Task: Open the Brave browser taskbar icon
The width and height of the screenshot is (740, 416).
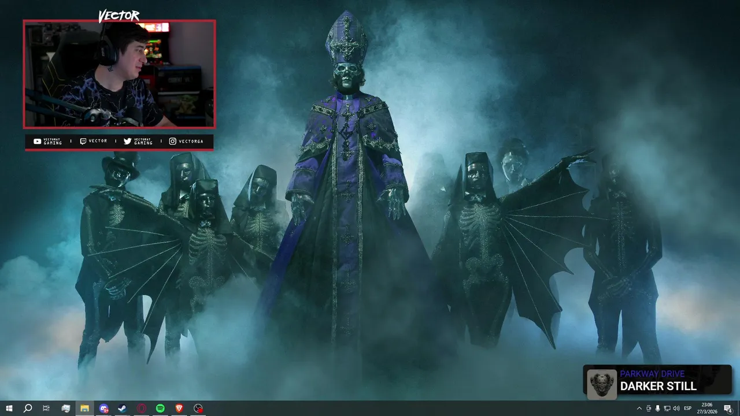Action: click(179, 408)
